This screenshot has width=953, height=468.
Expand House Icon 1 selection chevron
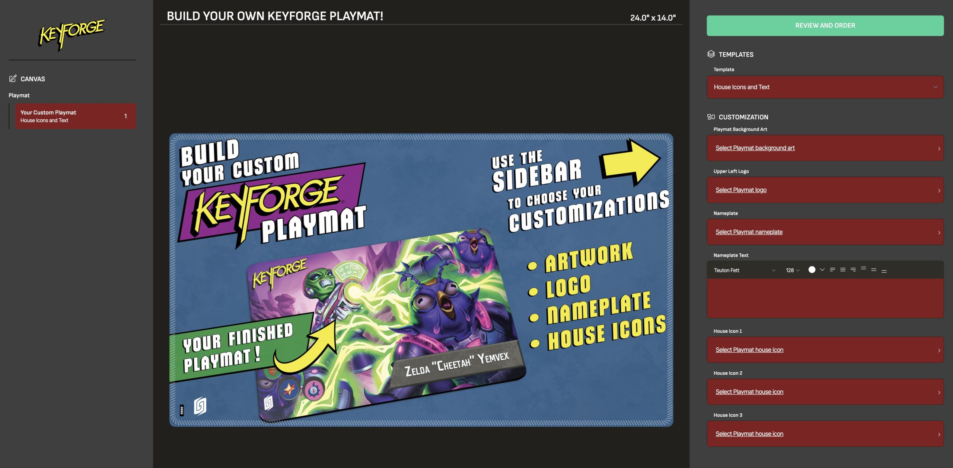(x=939, y=350)
